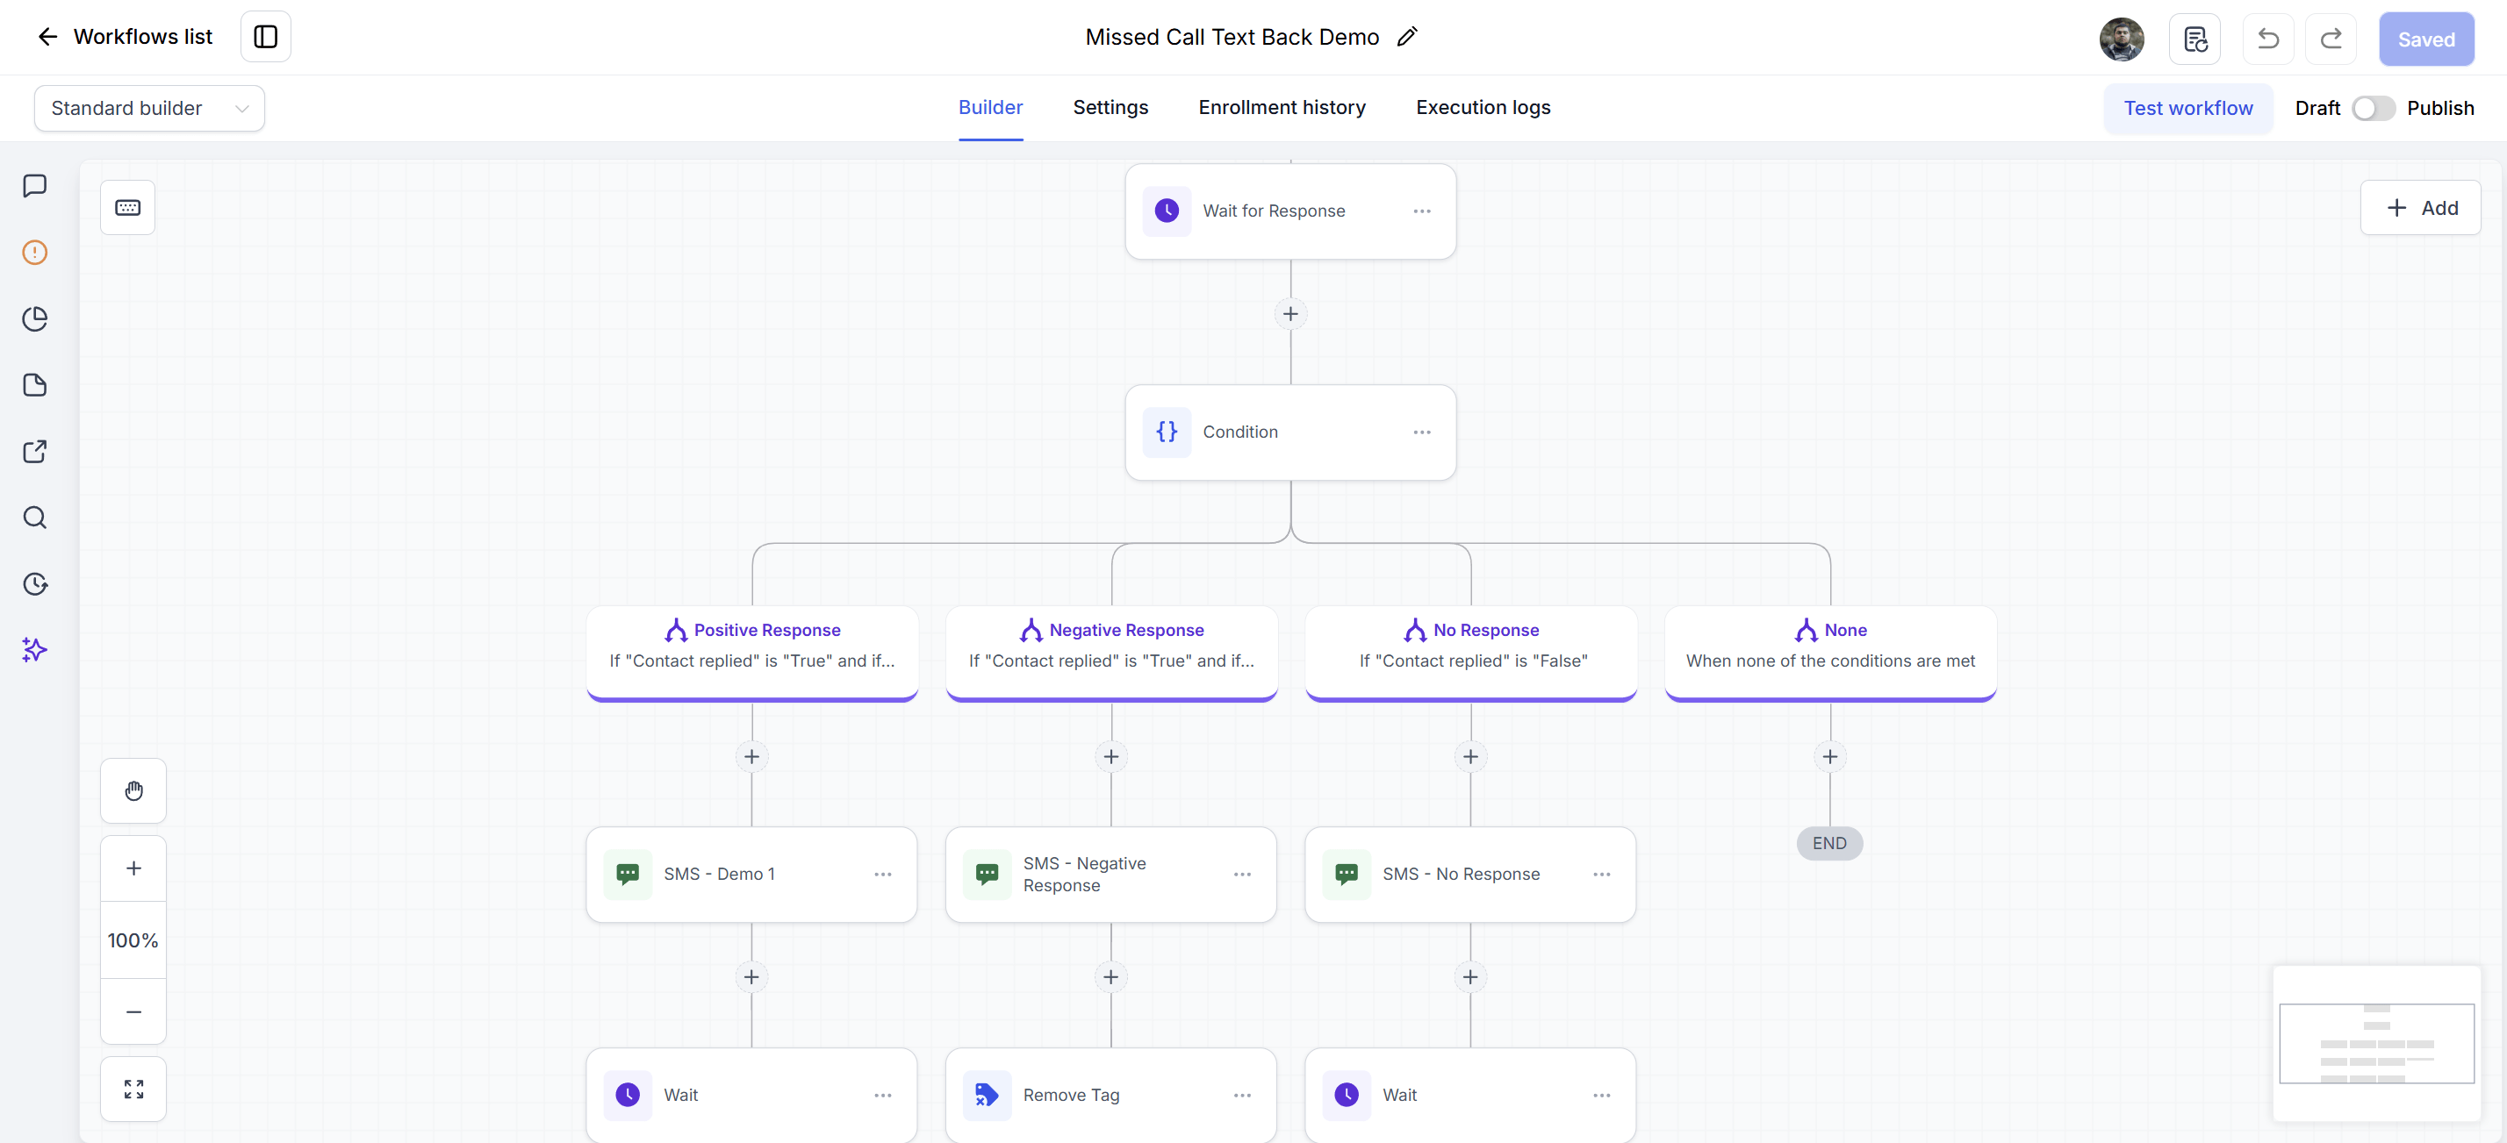Image resolution: width=2507 pixels, height=1143 pixels.
Task: Add step below Wait for Response
Action: point(1290,314)
